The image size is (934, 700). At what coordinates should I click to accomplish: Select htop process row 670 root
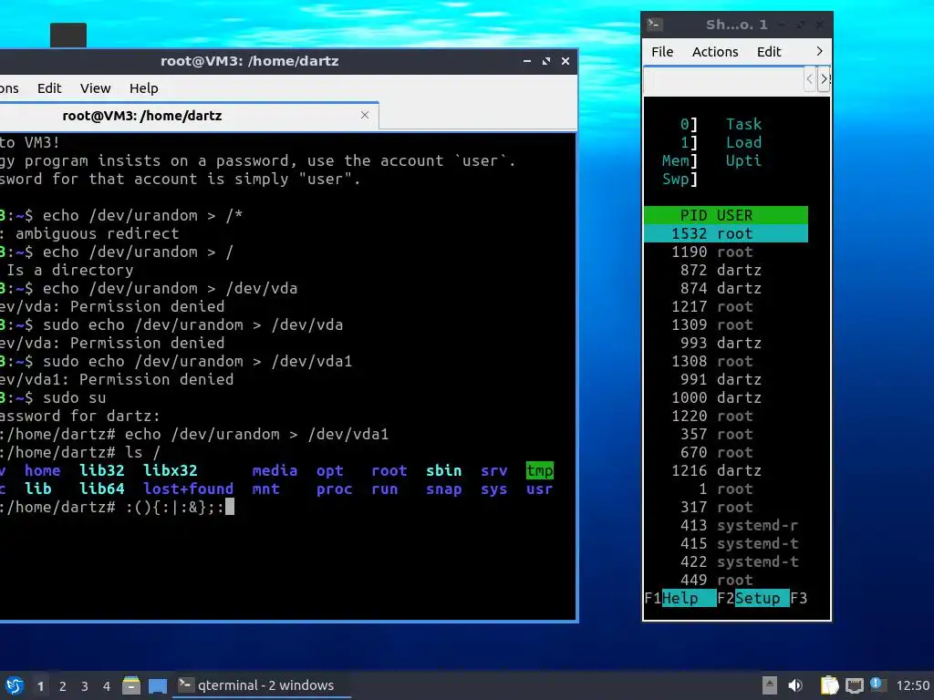coord(725,452)
